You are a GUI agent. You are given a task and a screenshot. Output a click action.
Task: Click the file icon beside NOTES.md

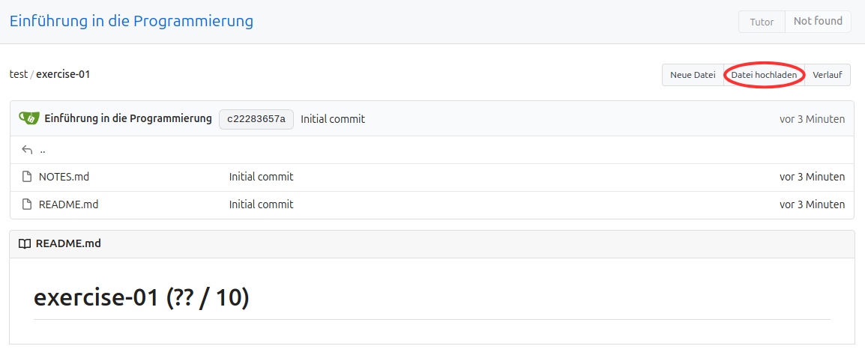[x=28, y=177]
